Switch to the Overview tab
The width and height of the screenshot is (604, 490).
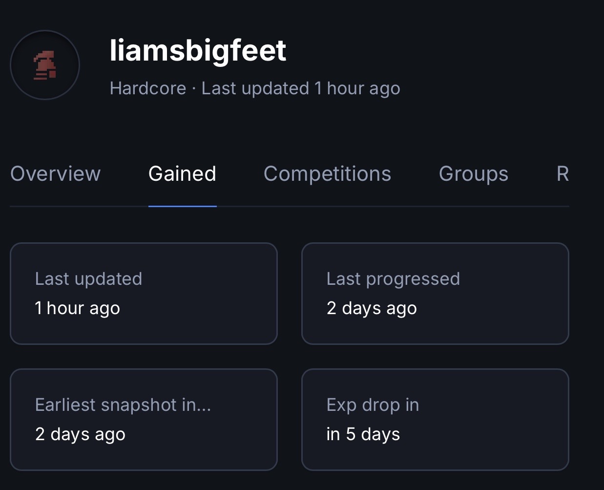click(55, 174)
